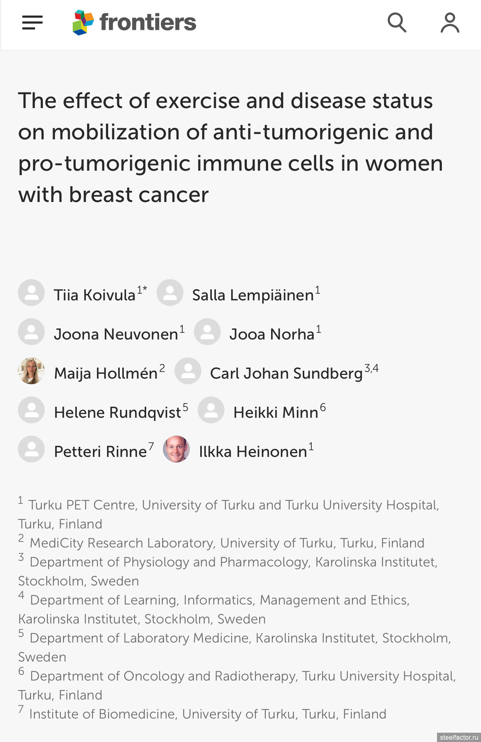Open author Tiia Koivula's profile

click(x=95, y=295)
